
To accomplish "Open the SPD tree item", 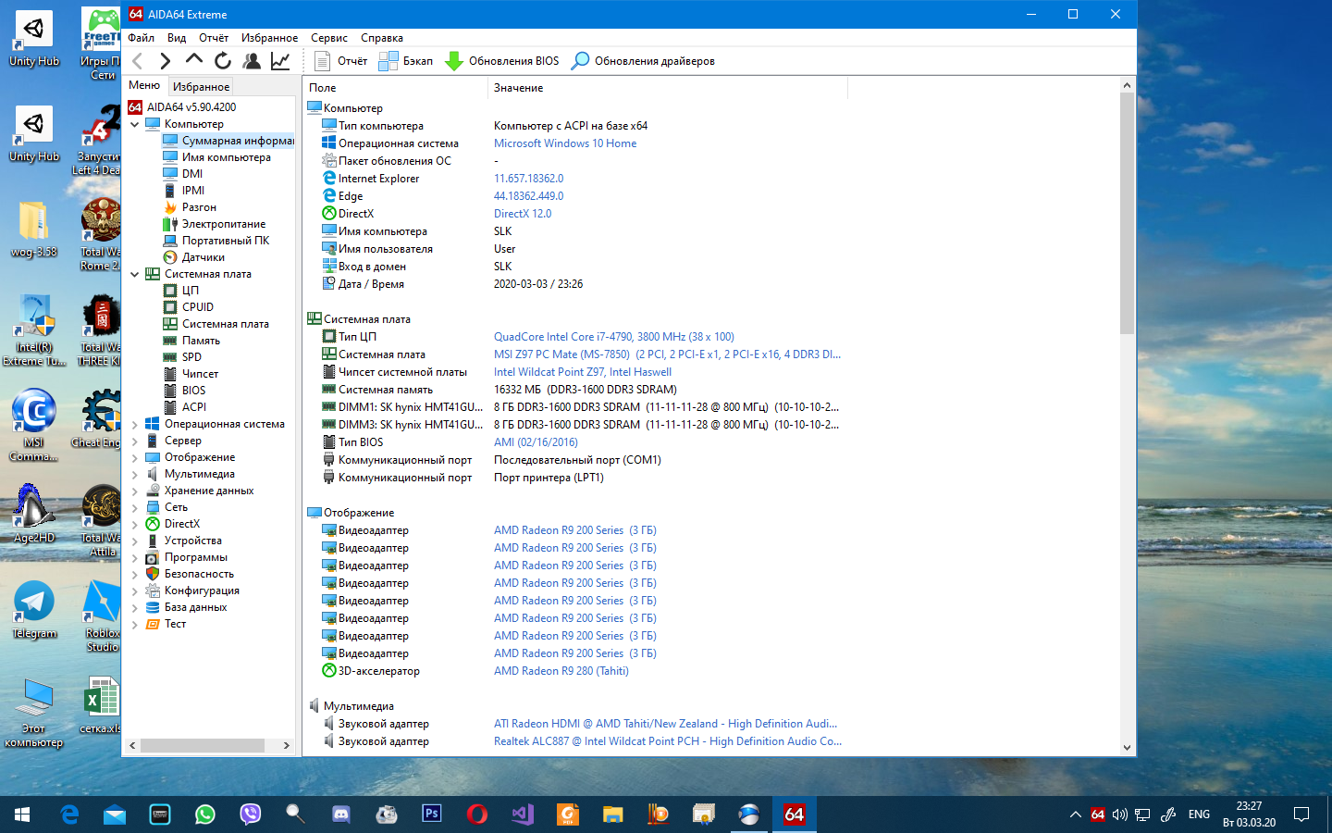I will (x=182, y=357).
